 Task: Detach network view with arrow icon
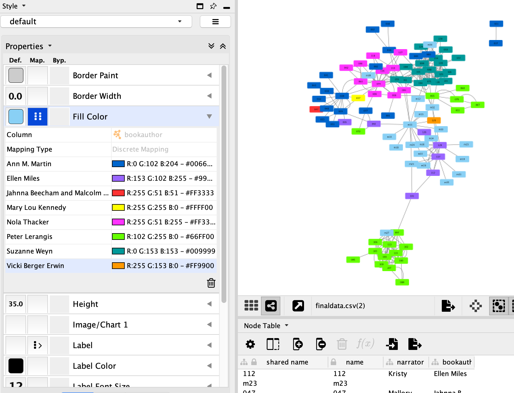click(x=298, y=305)
